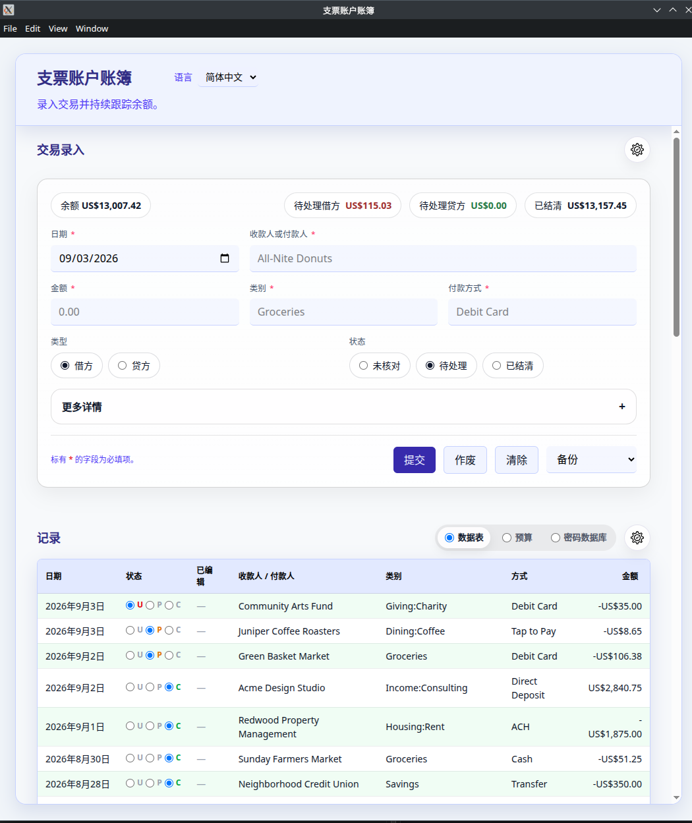Image resolution: width=692 pixels, height=823 pixels.
Task: Open records section settings gear
Action: point(637,538)
